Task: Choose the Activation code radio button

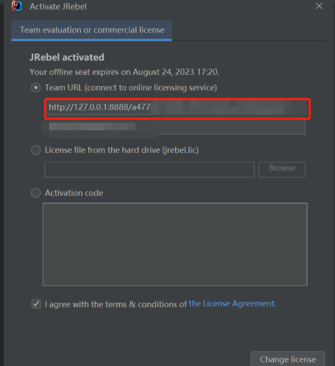Action: click(36, 193)
